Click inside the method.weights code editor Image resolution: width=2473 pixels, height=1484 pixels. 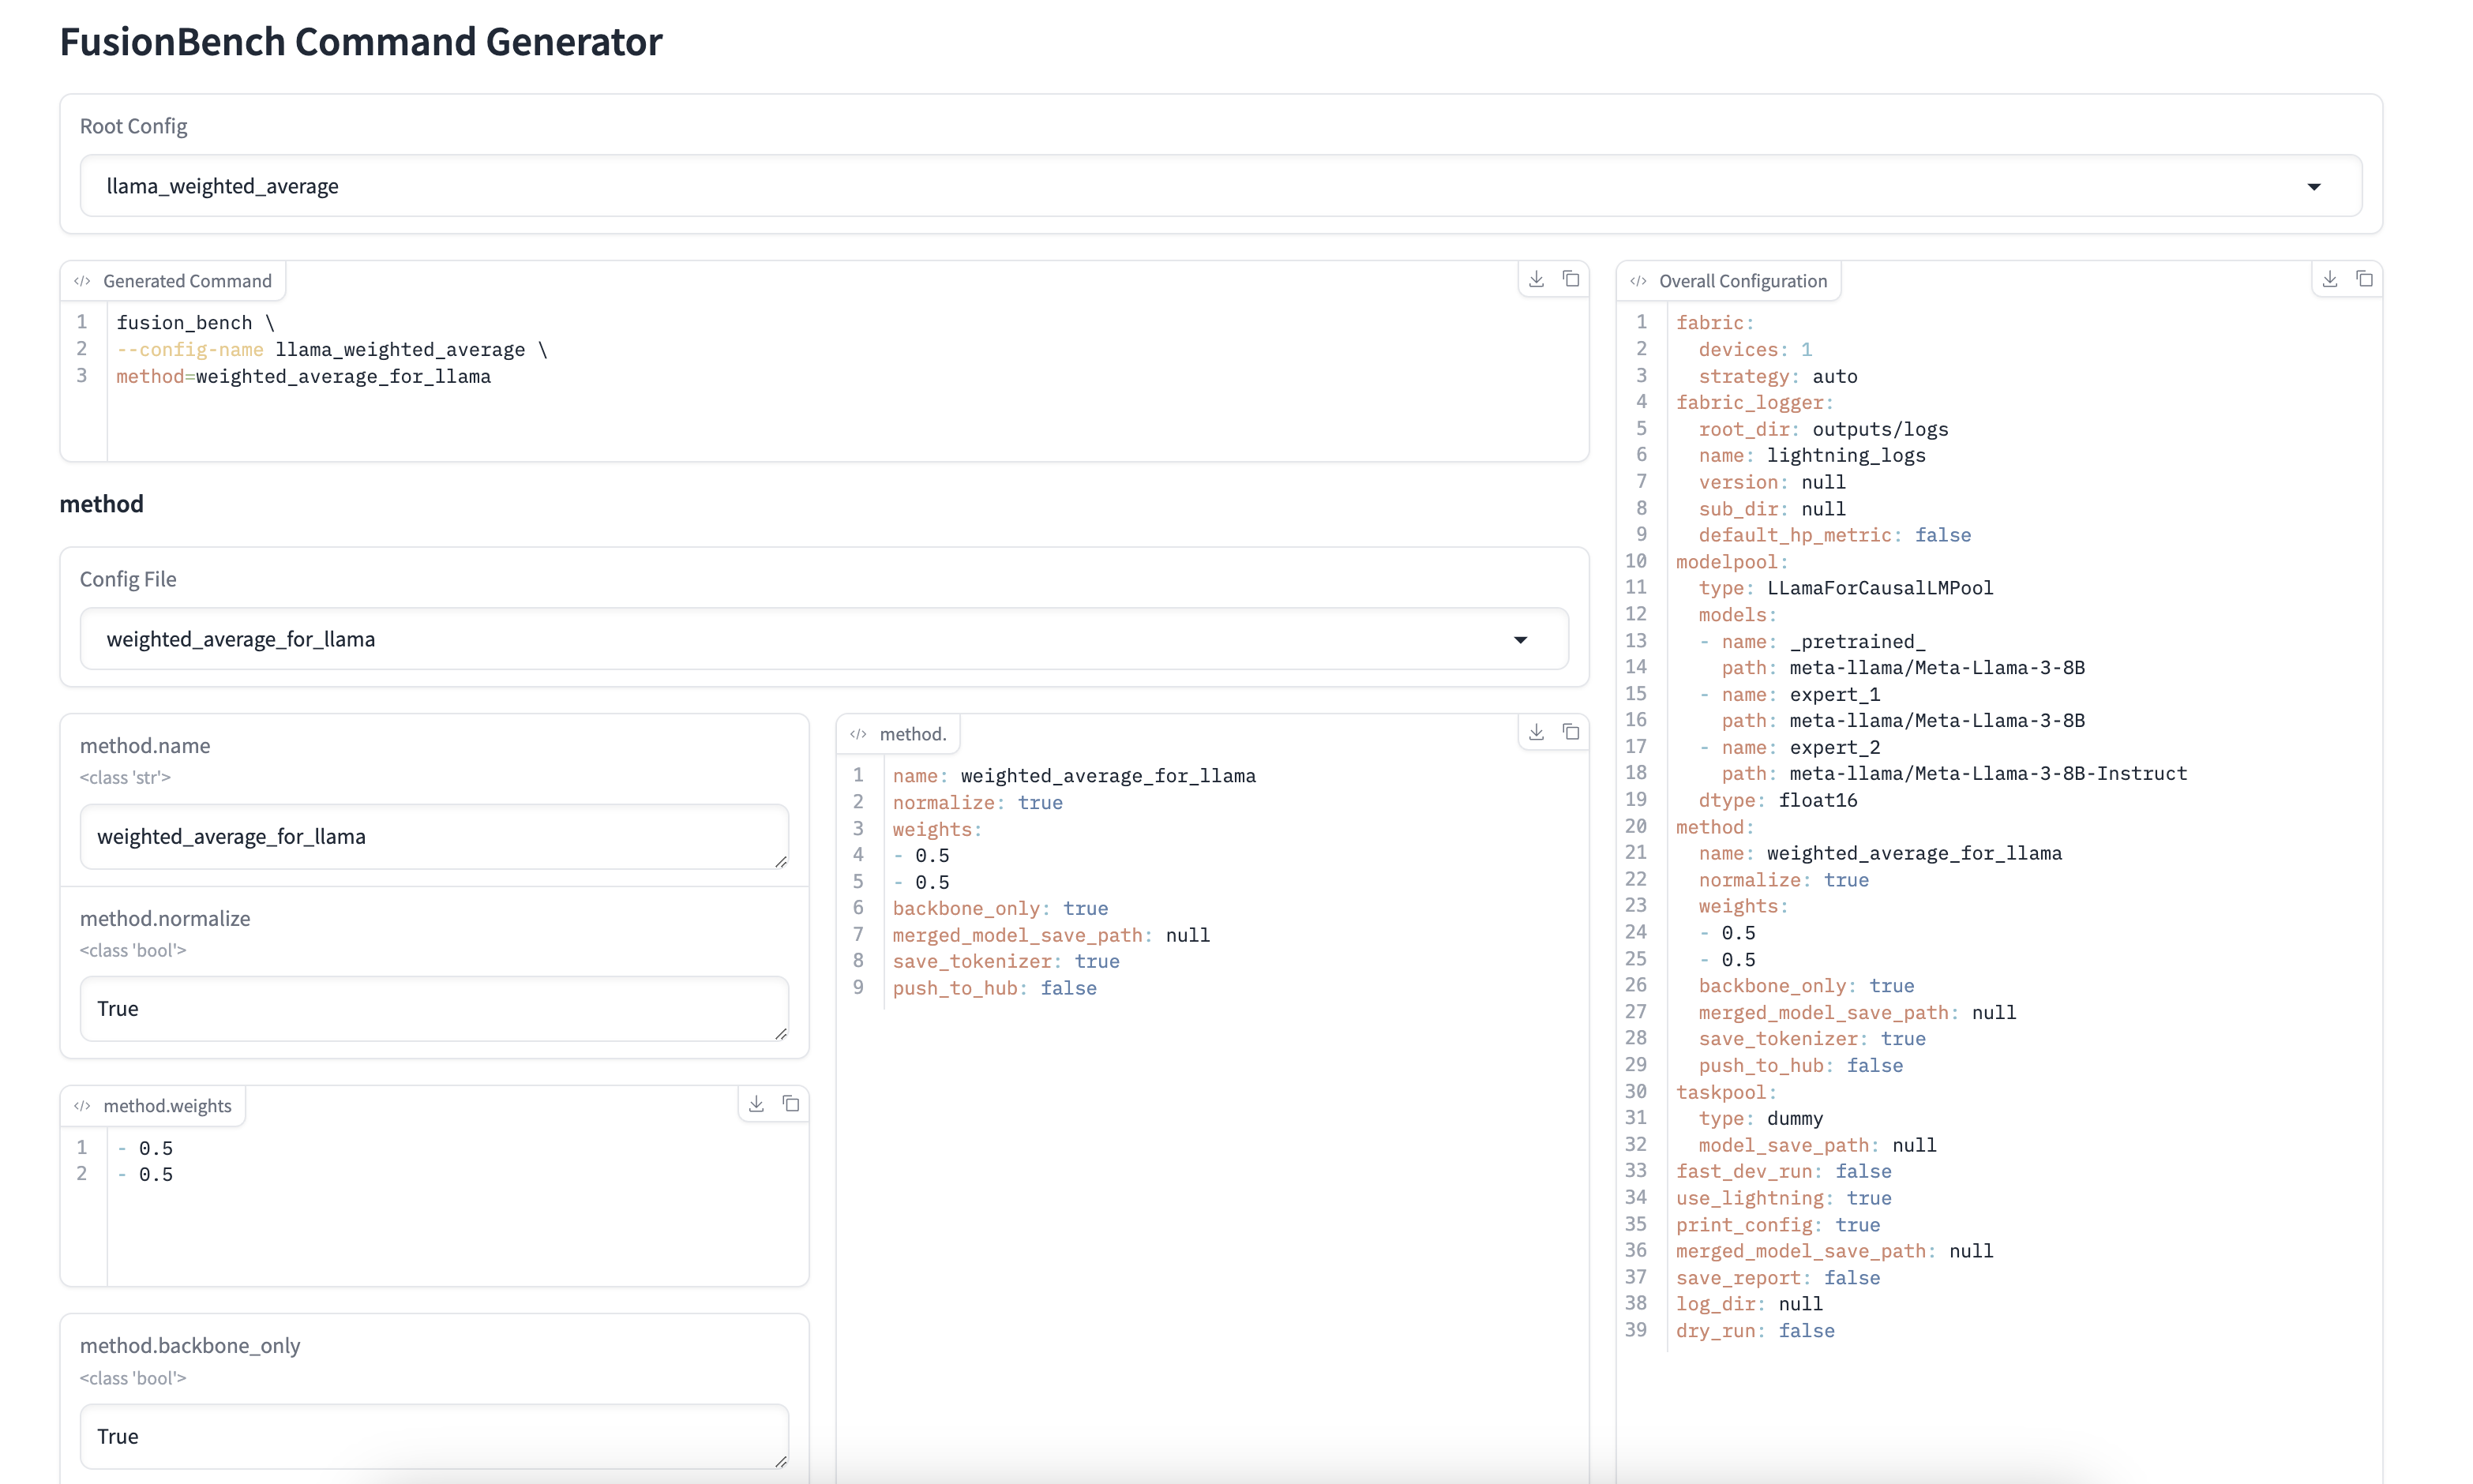(457, 1206)
